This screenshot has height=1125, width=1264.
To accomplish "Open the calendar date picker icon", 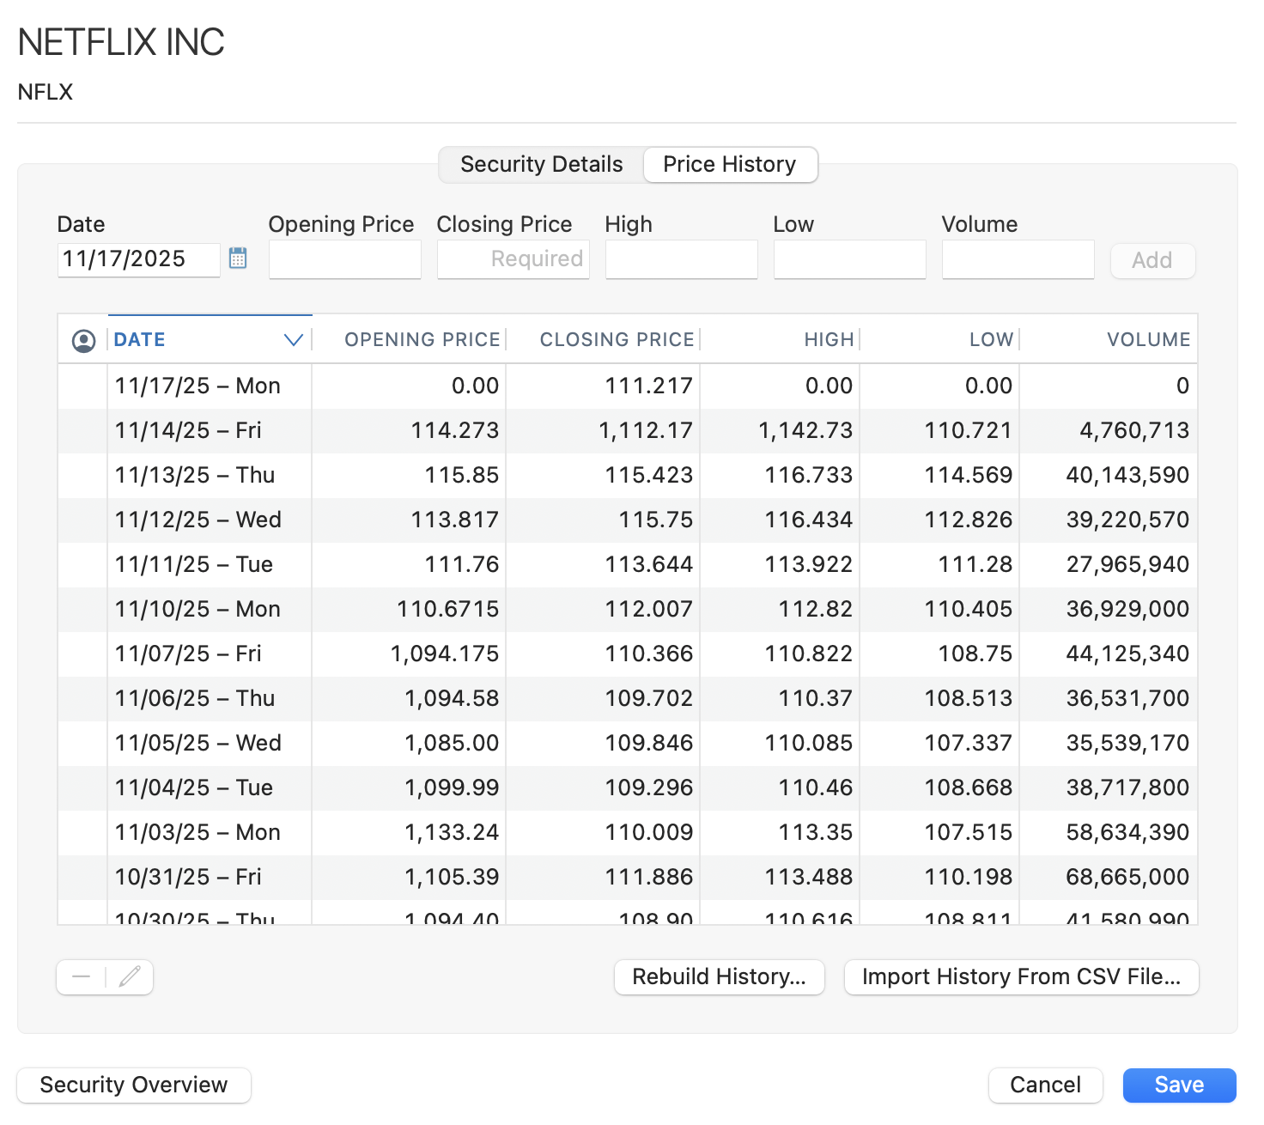I will coord(238,258).
